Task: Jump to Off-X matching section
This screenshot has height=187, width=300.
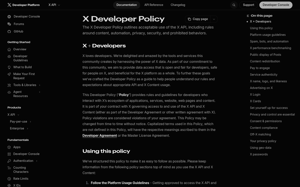Action: (x=261, y=135)
